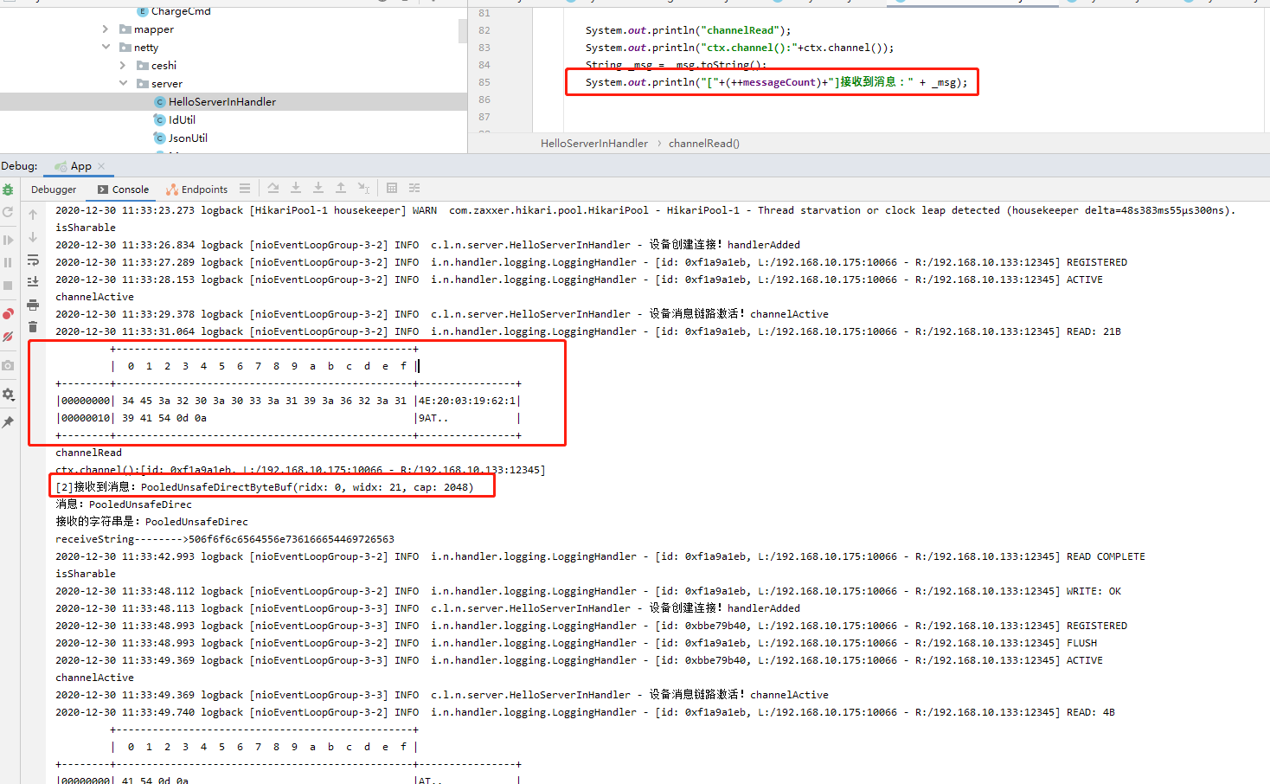Click the log line ending with REGISTERED at 11:33:27.289
The height and width of the screenshot is (784, 1270).
[x=591, y=262]
